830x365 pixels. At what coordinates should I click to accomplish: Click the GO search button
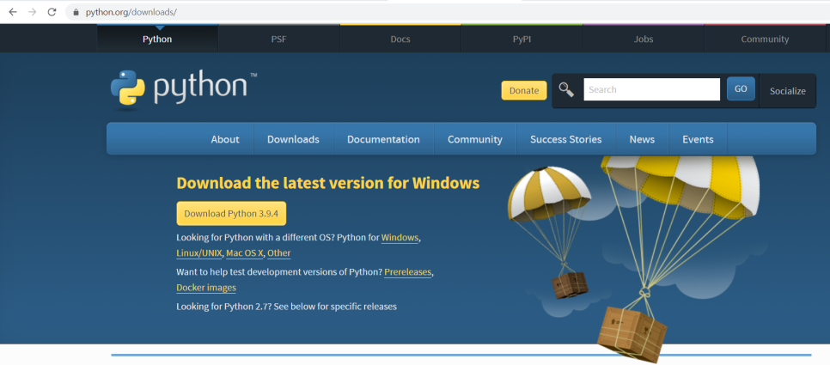pyautogui.click(x=741, y=88)
